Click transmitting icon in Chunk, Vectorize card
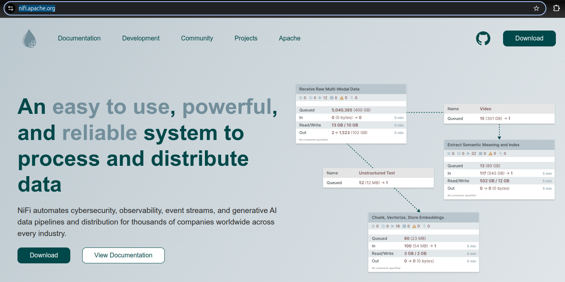This screenshot has height=282, width=565. pos(373,226)
